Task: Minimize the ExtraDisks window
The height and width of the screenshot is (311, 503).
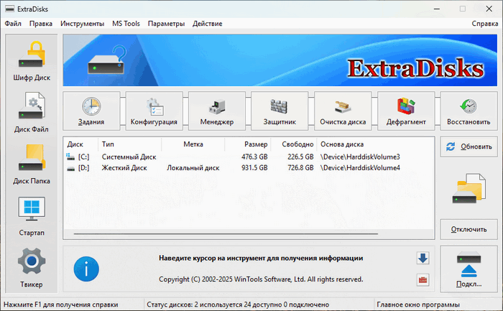Action: [x=437, y=9]
